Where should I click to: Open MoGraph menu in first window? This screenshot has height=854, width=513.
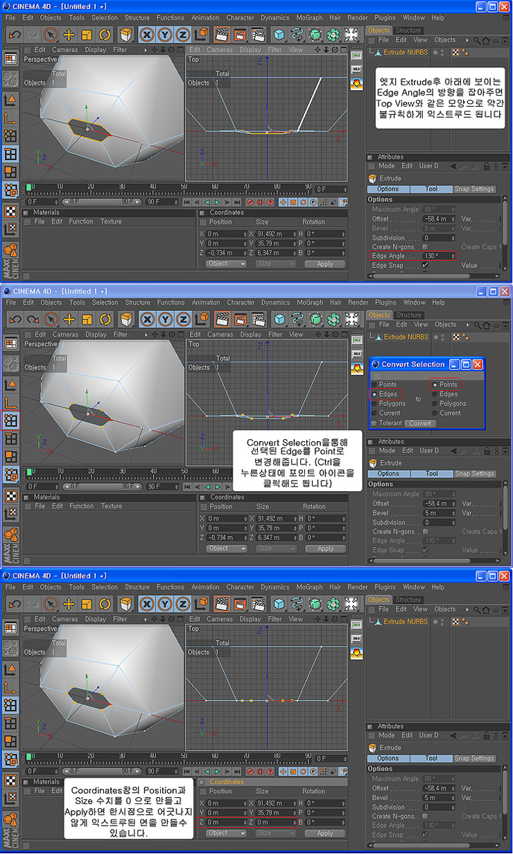309,18
